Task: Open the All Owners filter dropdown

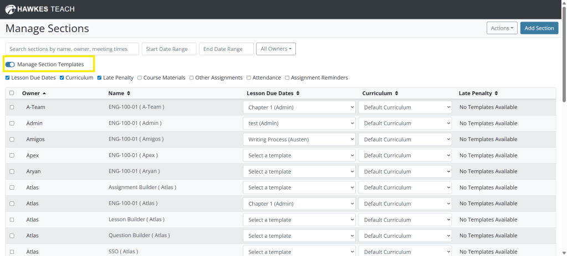Action: (276, 49)
